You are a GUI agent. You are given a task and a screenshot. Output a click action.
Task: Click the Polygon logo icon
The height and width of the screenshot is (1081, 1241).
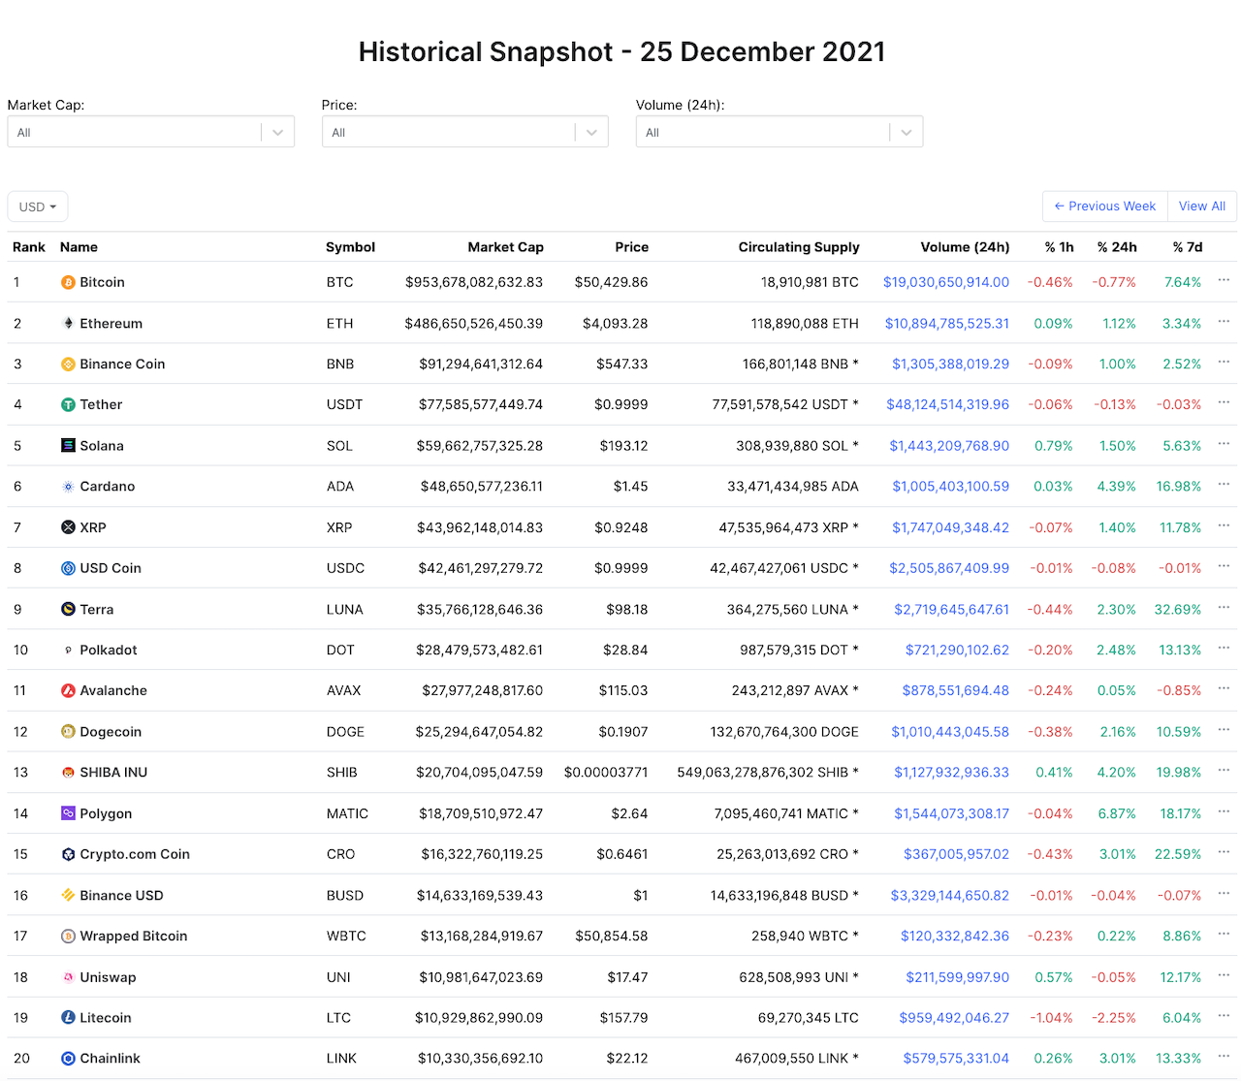coord(68,813)
